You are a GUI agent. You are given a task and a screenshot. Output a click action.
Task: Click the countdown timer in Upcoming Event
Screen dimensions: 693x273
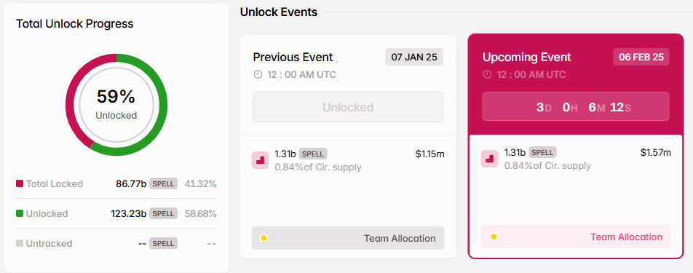(x=576, y=106)
